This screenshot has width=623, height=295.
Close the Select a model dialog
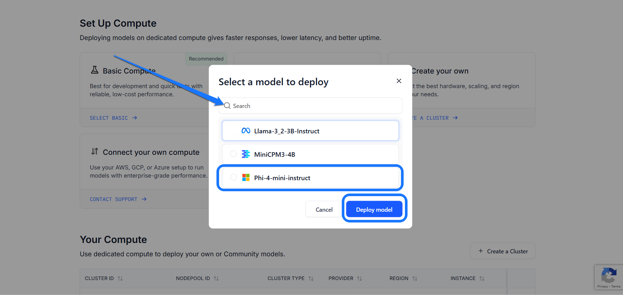[x=399, y=81]
